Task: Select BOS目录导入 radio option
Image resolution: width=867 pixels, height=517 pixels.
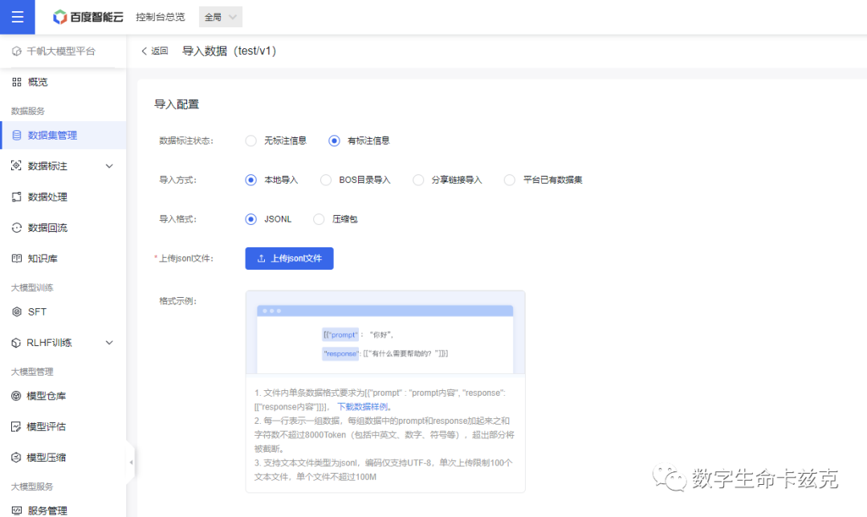Action: pyautogui.click(x=326, y=181)
